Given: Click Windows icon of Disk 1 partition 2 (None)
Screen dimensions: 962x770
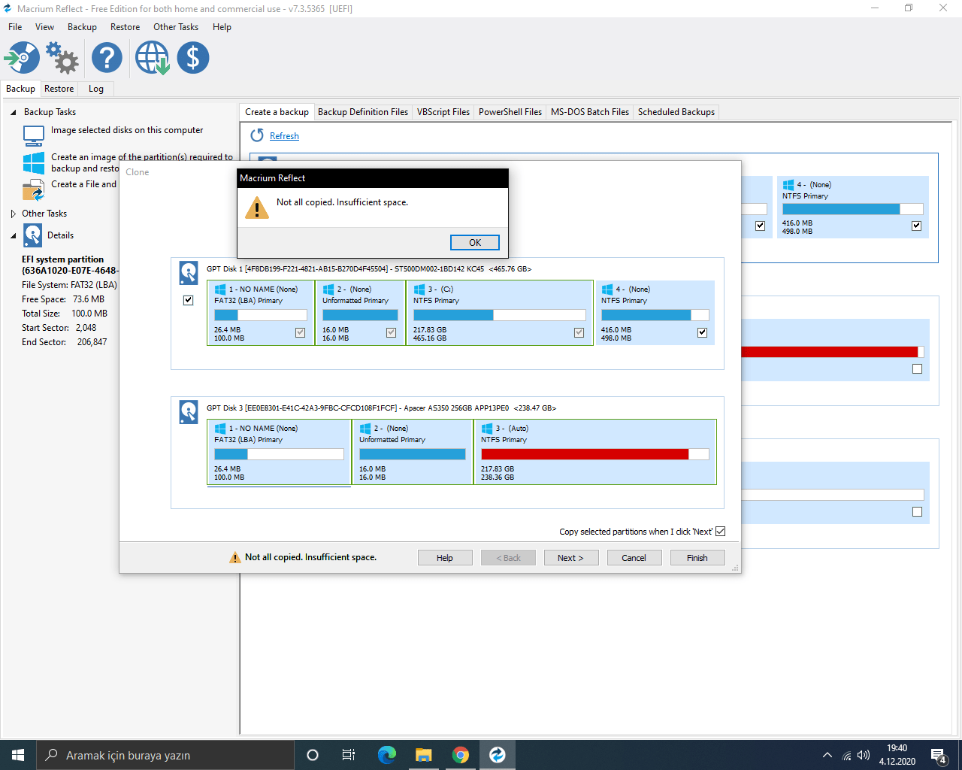Looking at the screenshot, I should pos(328,290).
